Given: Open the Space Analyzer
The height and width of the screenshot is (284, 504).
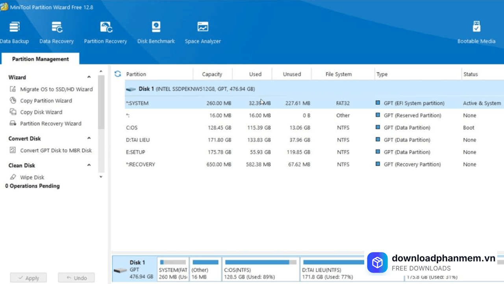Looking at the screenshot, I should pos(203,32).
